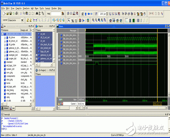
Task: Click the run length 100 ps field
Action: (x=102, y=14)
